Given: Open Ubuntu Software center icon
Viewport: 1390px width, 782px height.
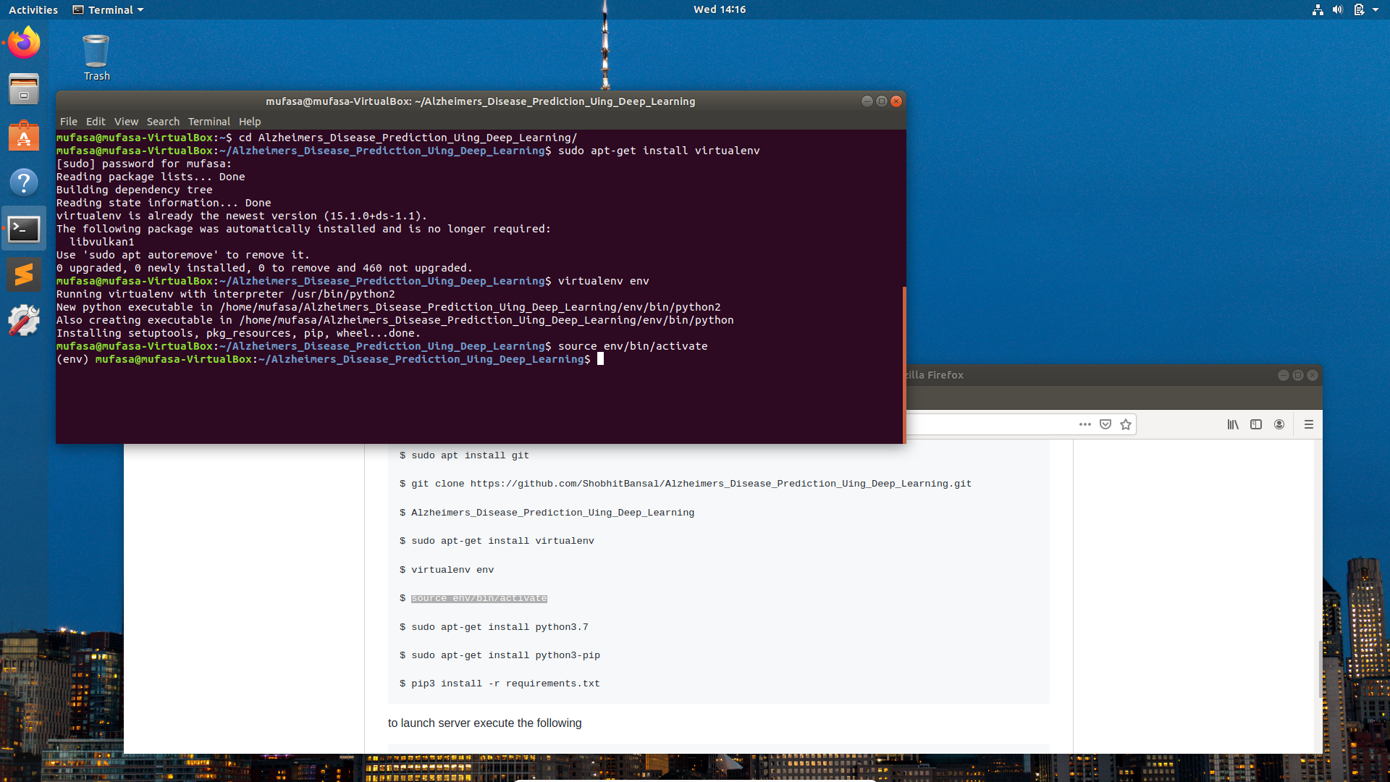Looking at the screenshot, I should [x=24, y=136].
